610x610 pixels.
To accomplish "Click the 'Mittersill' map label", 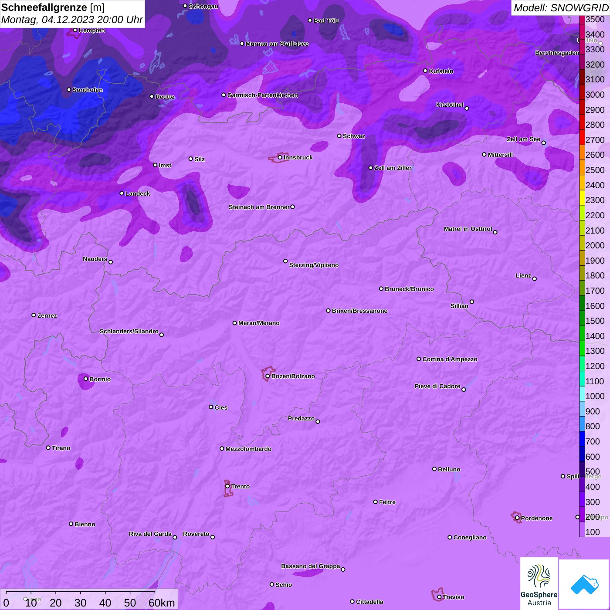I will [500, 155].
